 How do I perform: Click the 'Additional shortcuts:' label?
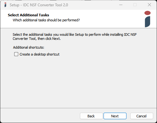coord(29,47)
